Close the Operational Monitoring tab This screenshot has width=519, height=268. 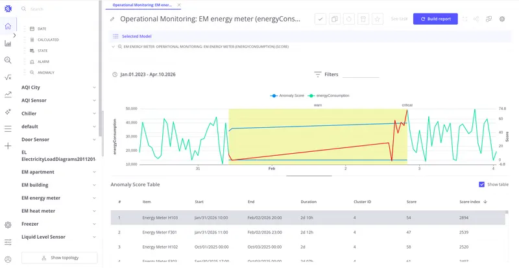coord(179,5)
